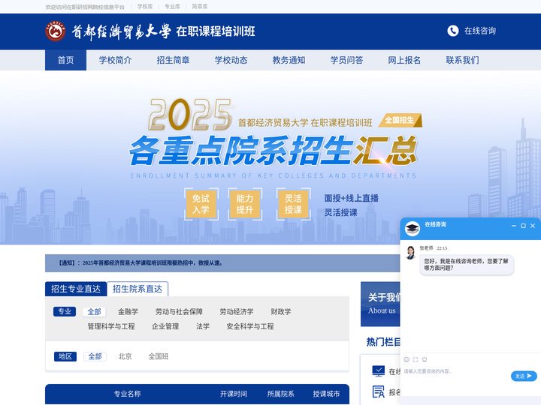This screenshot has width=541, height=405.
Task: Click the phone icon beside 在线咨询 in header
Action: point(452,31)
